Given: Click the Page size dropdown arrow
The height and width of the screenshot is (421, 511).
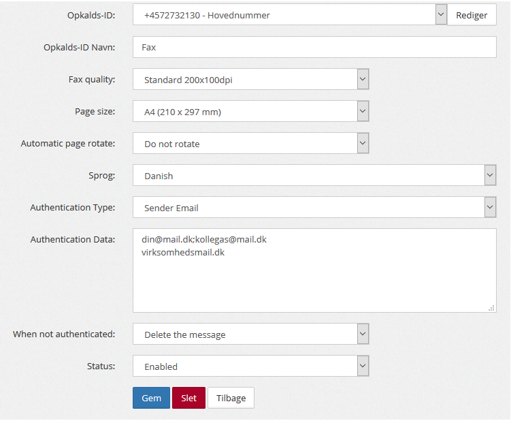Looking at the screenshot, I should pos(363,111).
